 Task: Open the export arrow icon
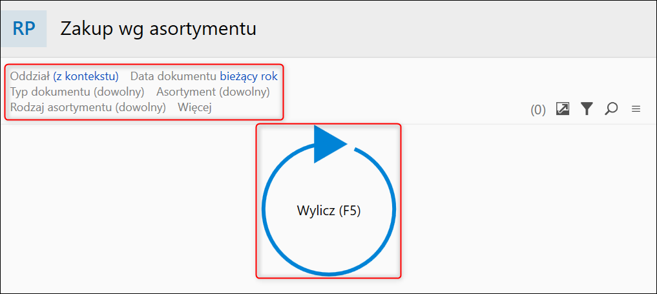[x=563, y=109]
